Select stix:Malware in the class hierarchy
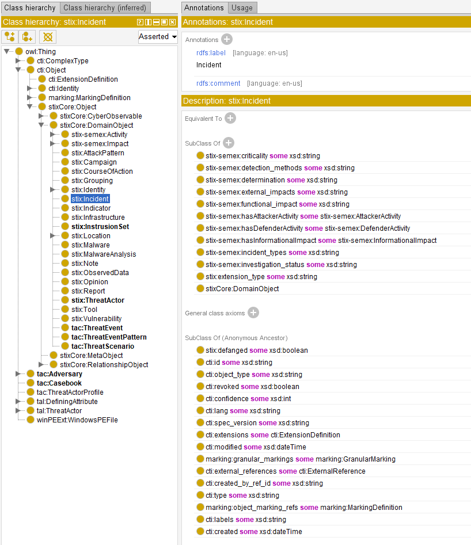This screenshot has width=471, height=545. 89,245
